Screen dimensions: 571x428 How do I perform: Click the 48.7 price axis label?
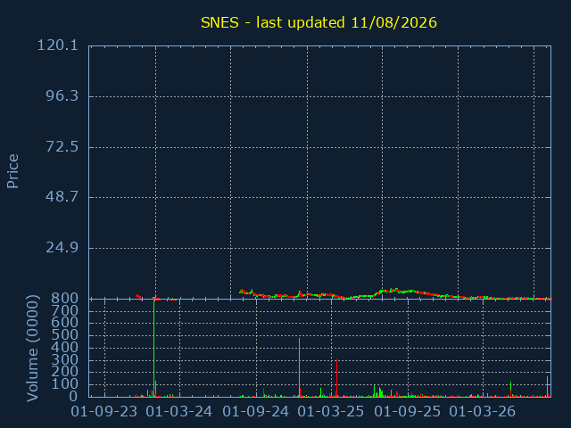coord(62,197)
